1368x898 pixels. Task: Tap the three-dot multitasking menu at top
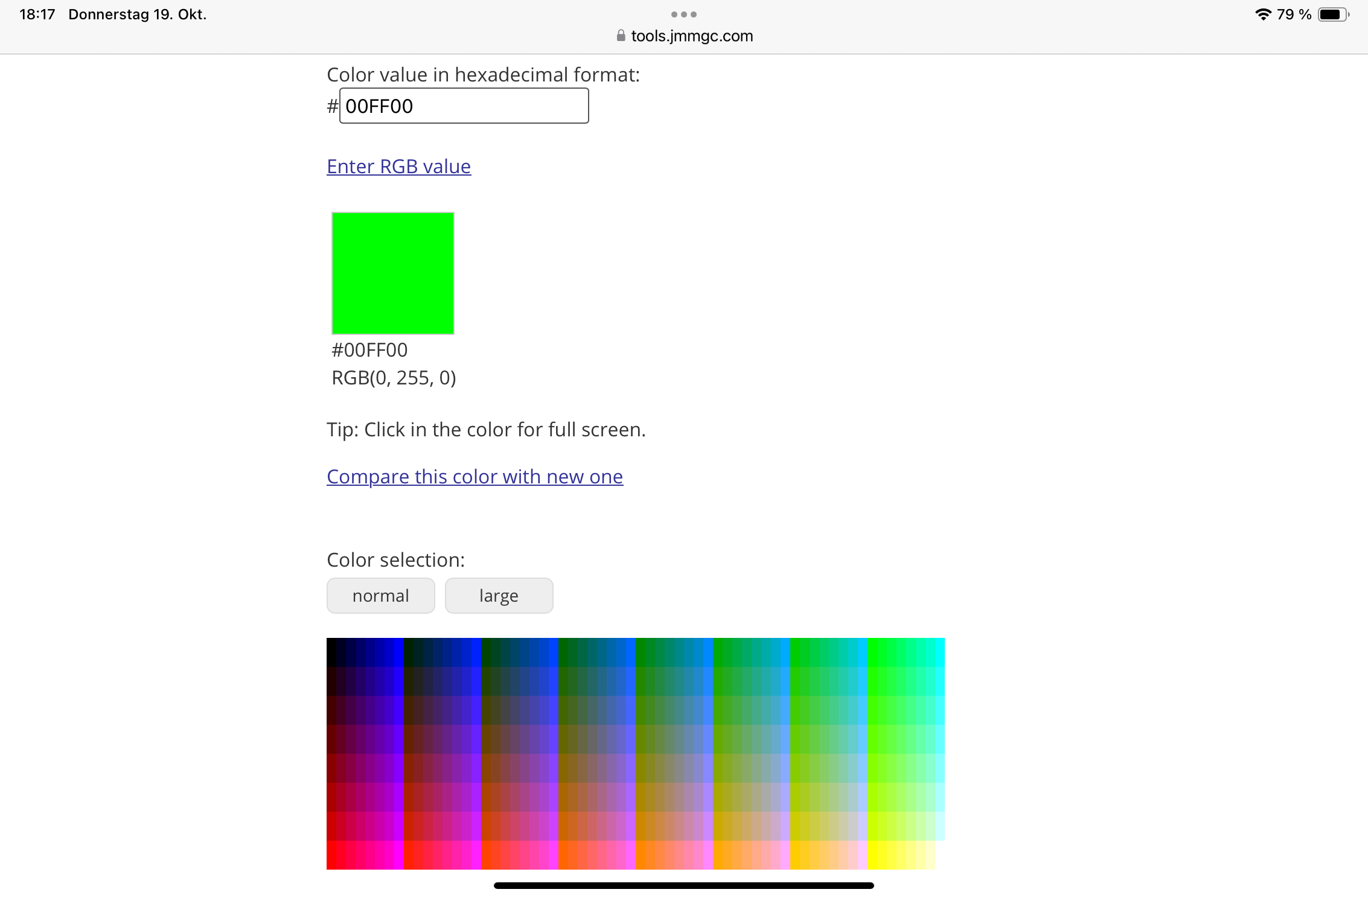(x=683, y=14)
